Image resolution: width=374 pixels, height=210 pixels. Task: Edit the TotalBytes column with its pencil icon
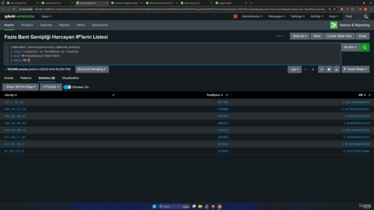click(x=227, y=95)
